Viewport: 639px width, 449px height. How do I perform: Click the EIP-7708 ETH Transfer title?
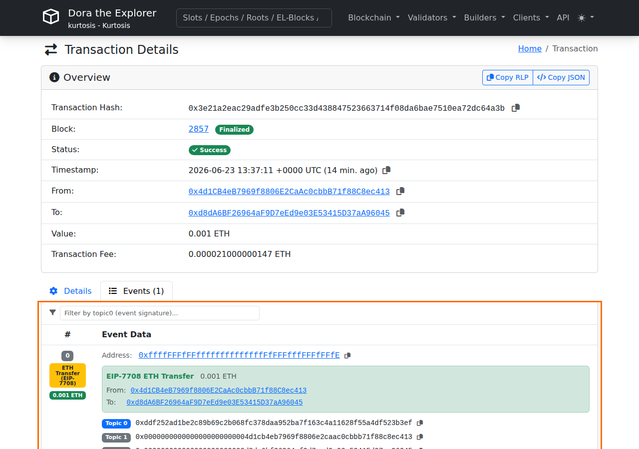click(150, 376)
